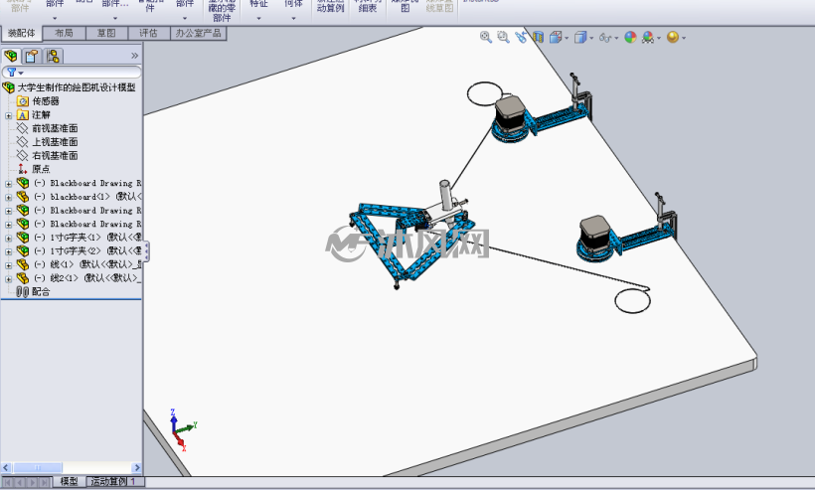Switch to the 布局 tab
Image resolution: width=815 pixels, height=490 pixels.
tap(64, 33)
